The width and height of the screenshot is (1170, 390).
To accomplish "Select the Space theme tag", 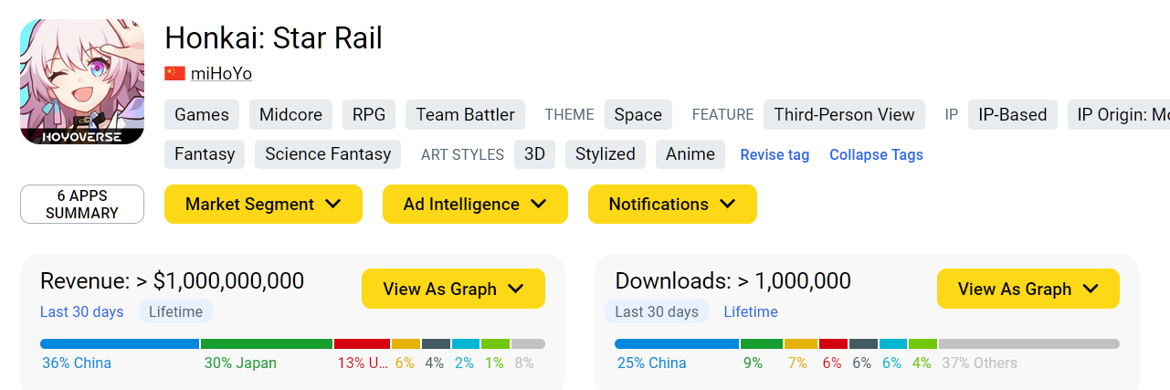I will [x=638, y=114].
